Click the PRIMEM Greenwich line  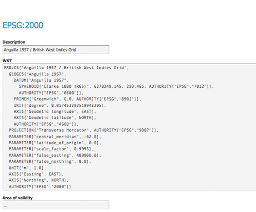(78, 99)
